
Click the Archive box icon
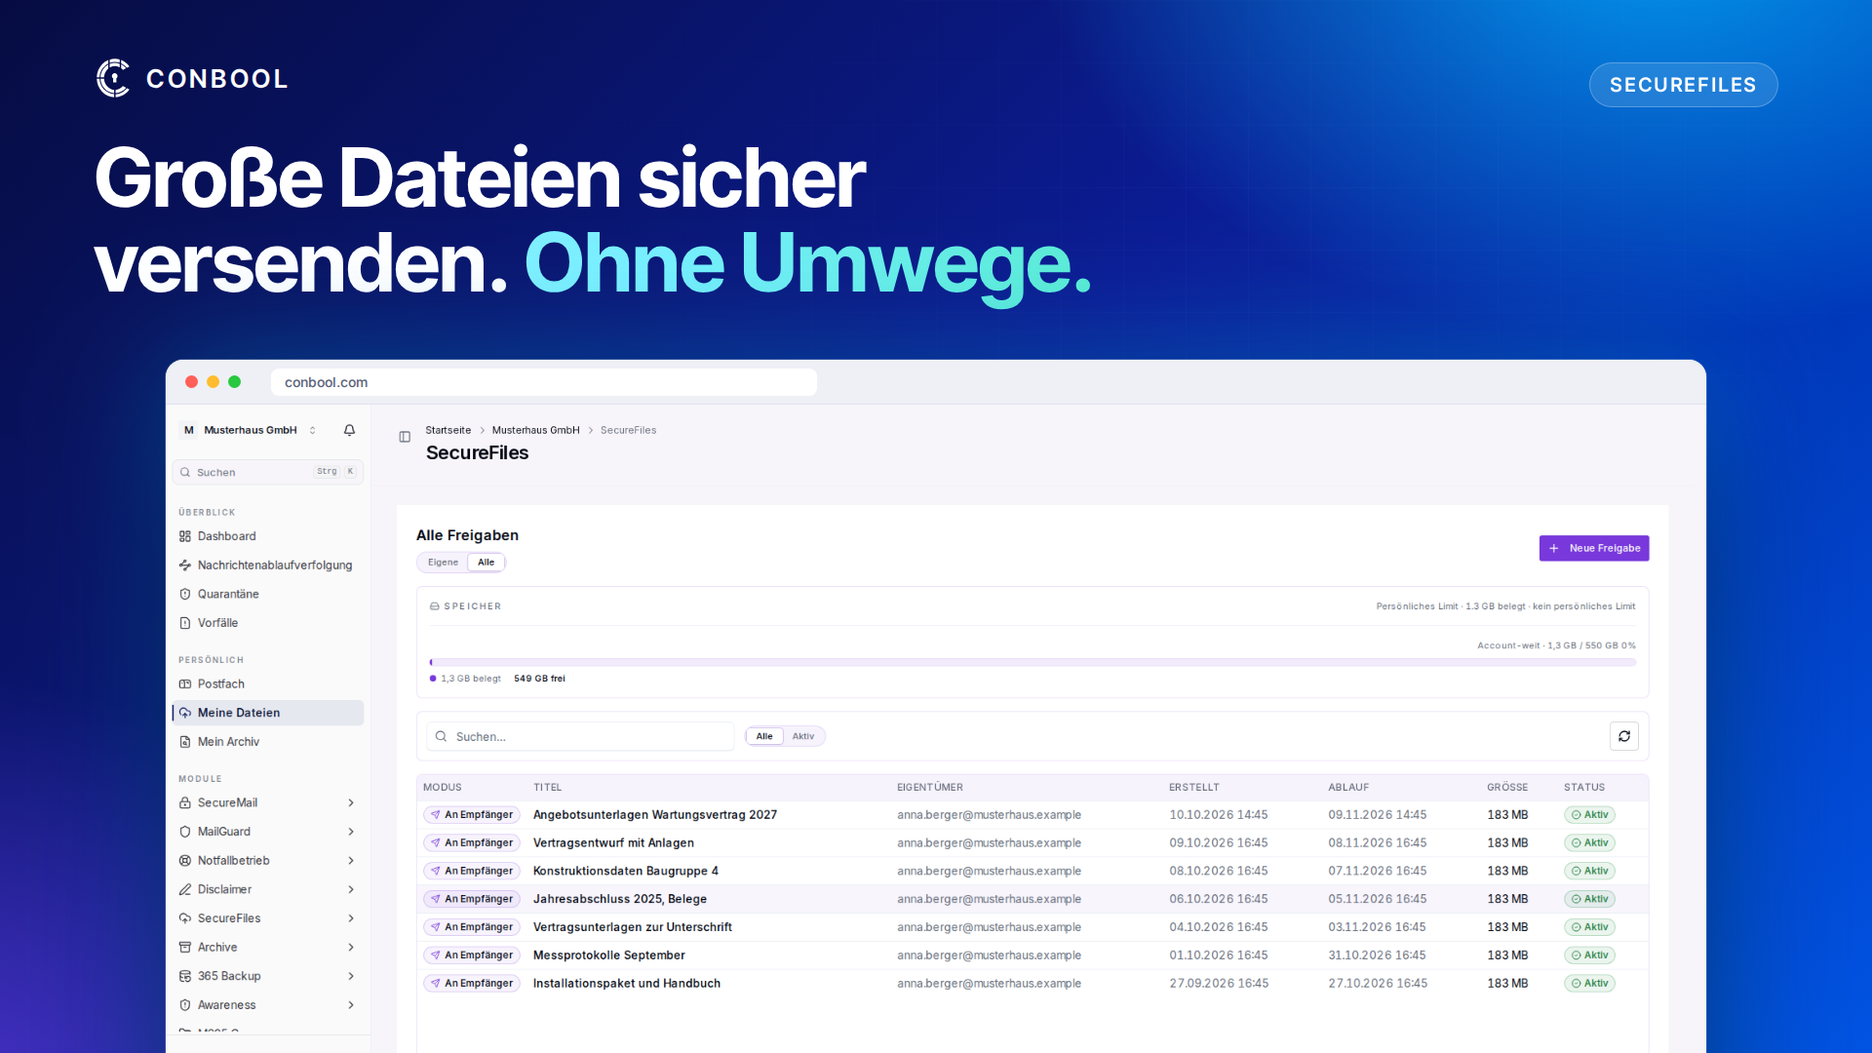coord(185,948)
